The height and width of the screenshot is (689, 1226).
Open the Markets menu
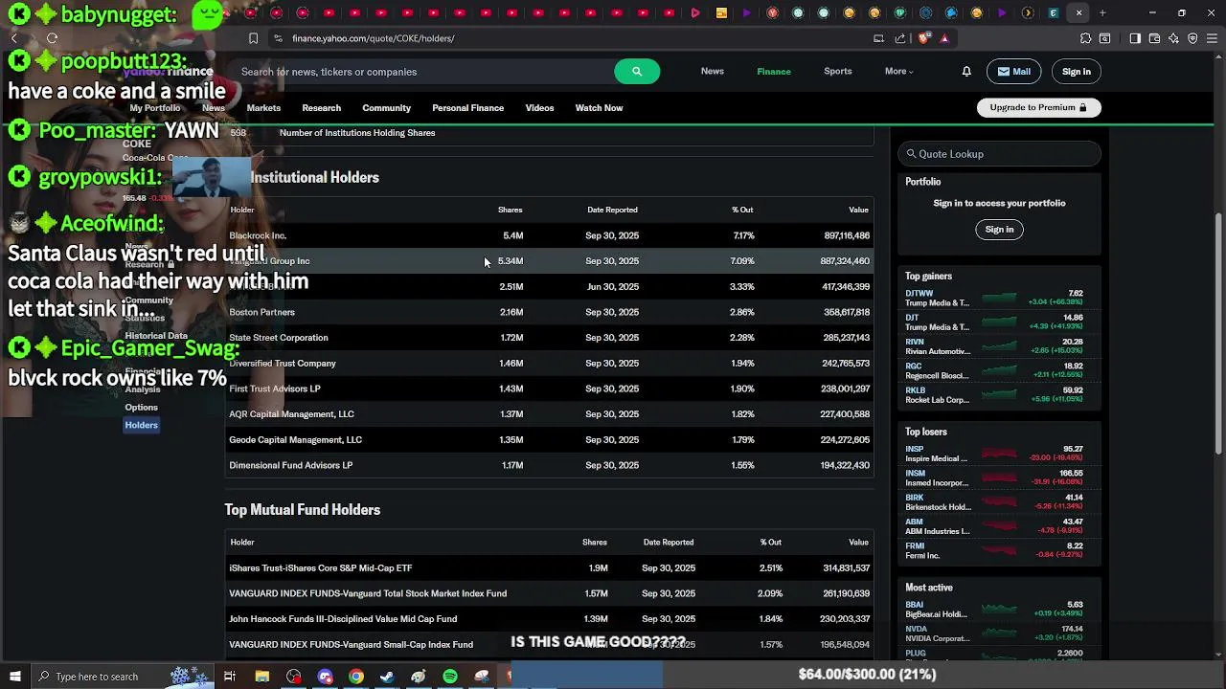(x=263, y=108)
